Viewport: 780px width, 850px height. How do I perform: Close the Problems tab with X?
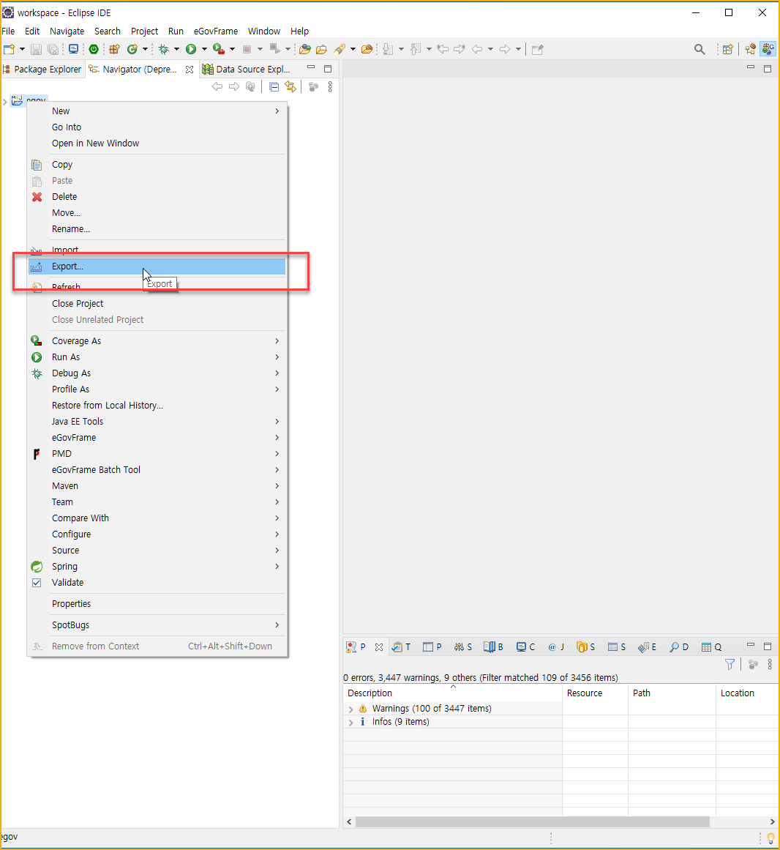(378, 646)
